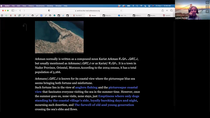
Task: Open the teal hexagon pinned tab
Action: point(54,15)
